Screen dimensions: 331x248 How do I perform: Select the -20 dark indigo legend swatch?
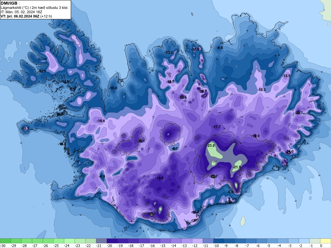[112, 241]
